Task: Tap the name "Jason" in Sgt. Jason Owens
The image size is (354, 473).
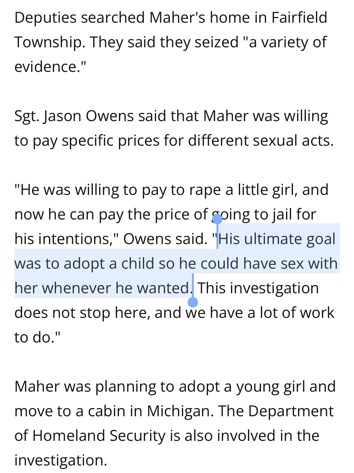Action: (x=62, y=116)
